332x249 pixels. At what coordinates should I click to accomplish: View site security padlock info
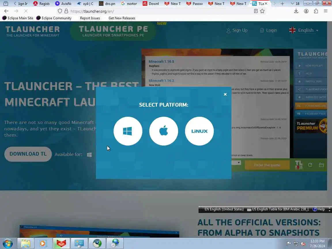(66, 11)
